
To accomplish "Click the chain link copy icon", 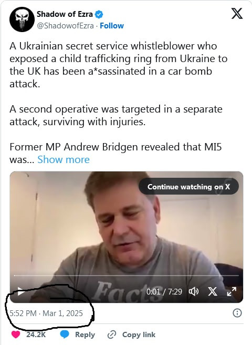I will (x=112, y=334).
